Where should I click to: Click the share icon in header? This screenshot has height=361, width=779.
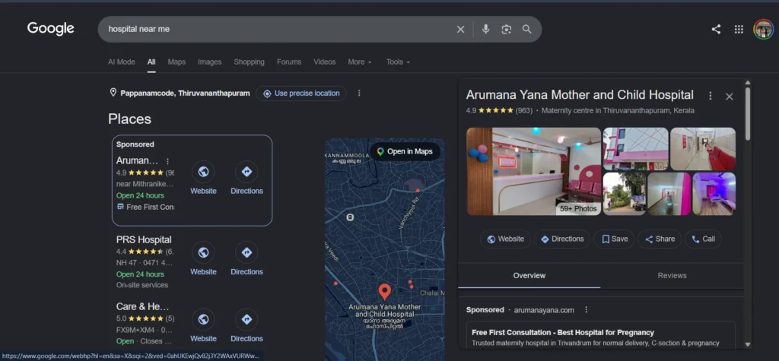(x=716, y=30)
